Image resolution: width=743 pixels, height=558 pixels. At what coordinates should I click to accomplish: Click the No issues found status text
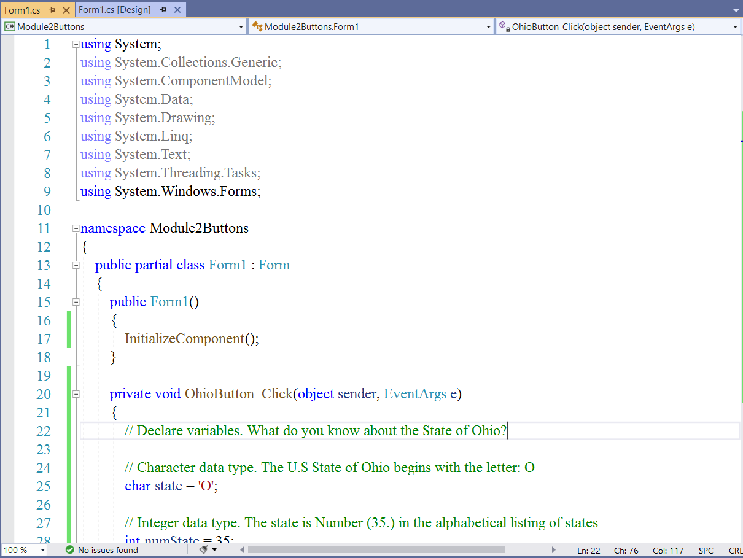coord(108,550)
